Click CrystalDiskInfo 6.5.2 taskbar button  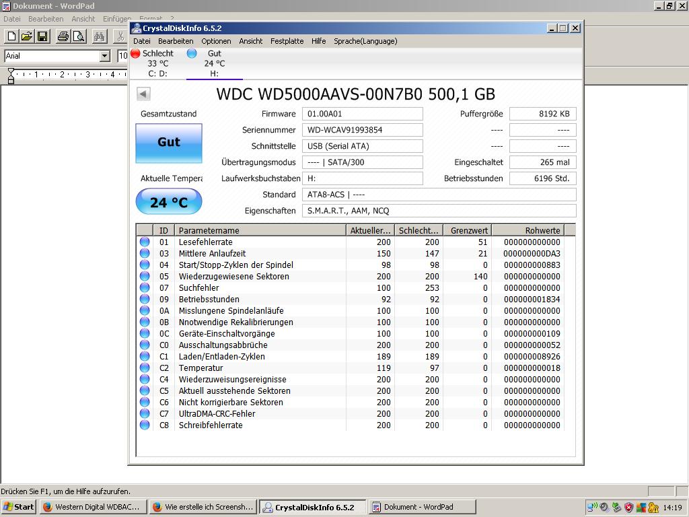[312, 507]
